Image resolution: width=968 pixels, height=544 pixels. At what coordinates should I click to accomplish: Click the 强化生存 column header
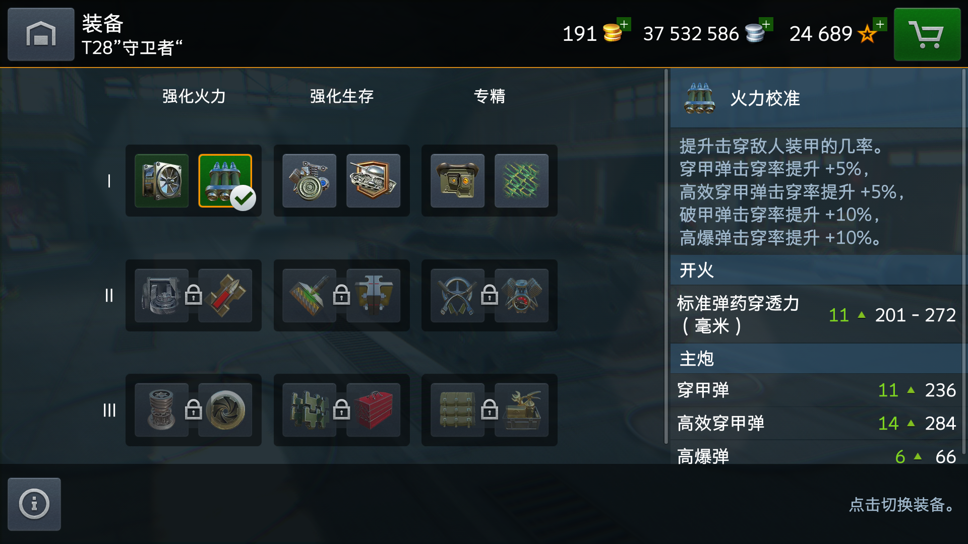click(x=341, y=96)
